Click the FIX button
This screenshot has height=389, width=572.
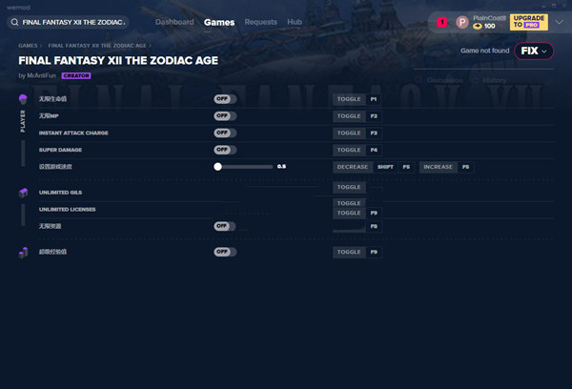pyautogui.click(x=534, y=51)
